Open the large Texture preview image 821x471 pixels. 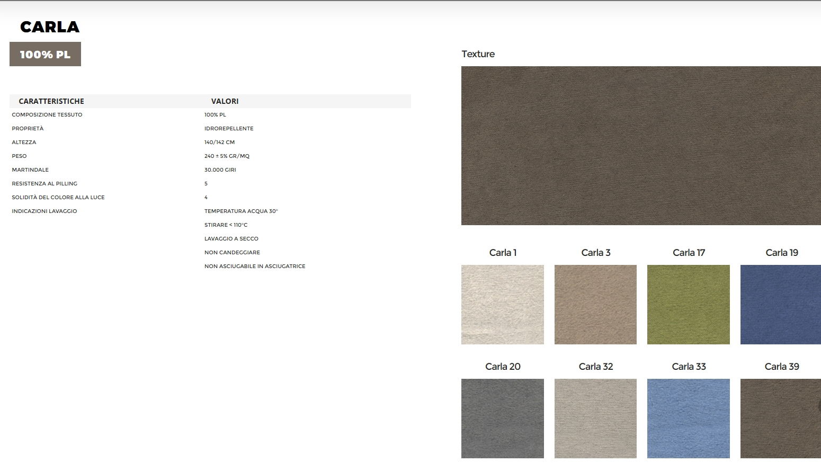click(641, 146)
